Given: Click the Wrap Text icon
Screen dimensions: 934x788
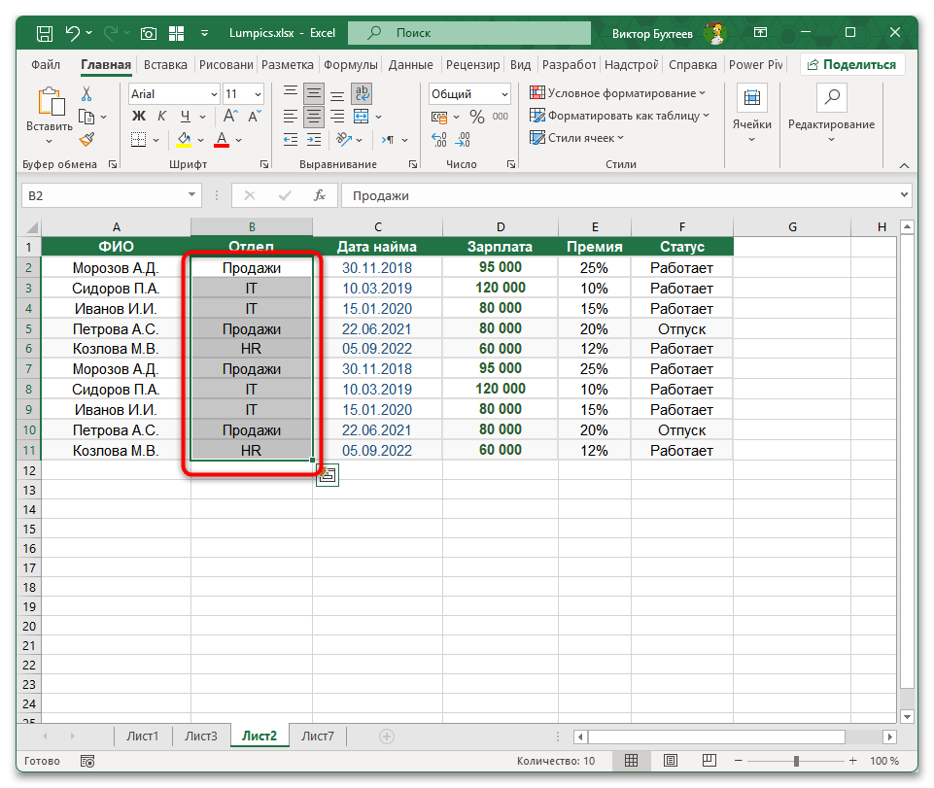Looking at the screenshot, I should point(363,93).
